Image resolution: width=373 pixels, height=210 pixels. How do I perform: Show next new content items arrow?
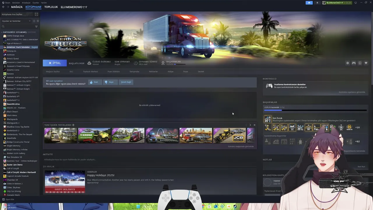point(250,125)
